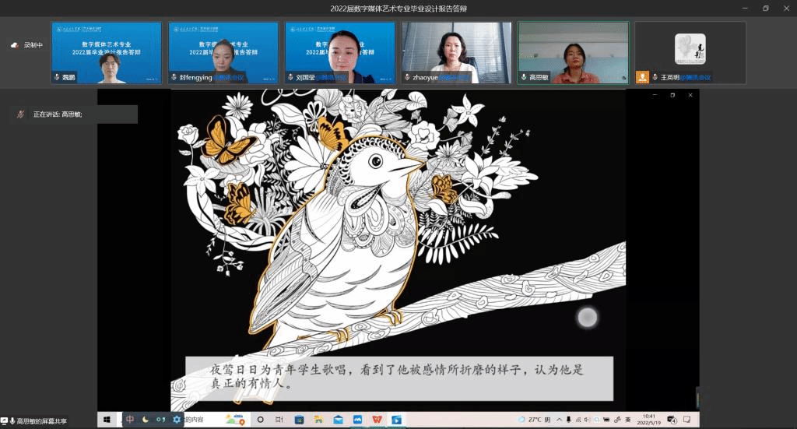Open the Mail app taskbar icon
The width and height of the screenshot is (797, 429).
pos(338,420)
